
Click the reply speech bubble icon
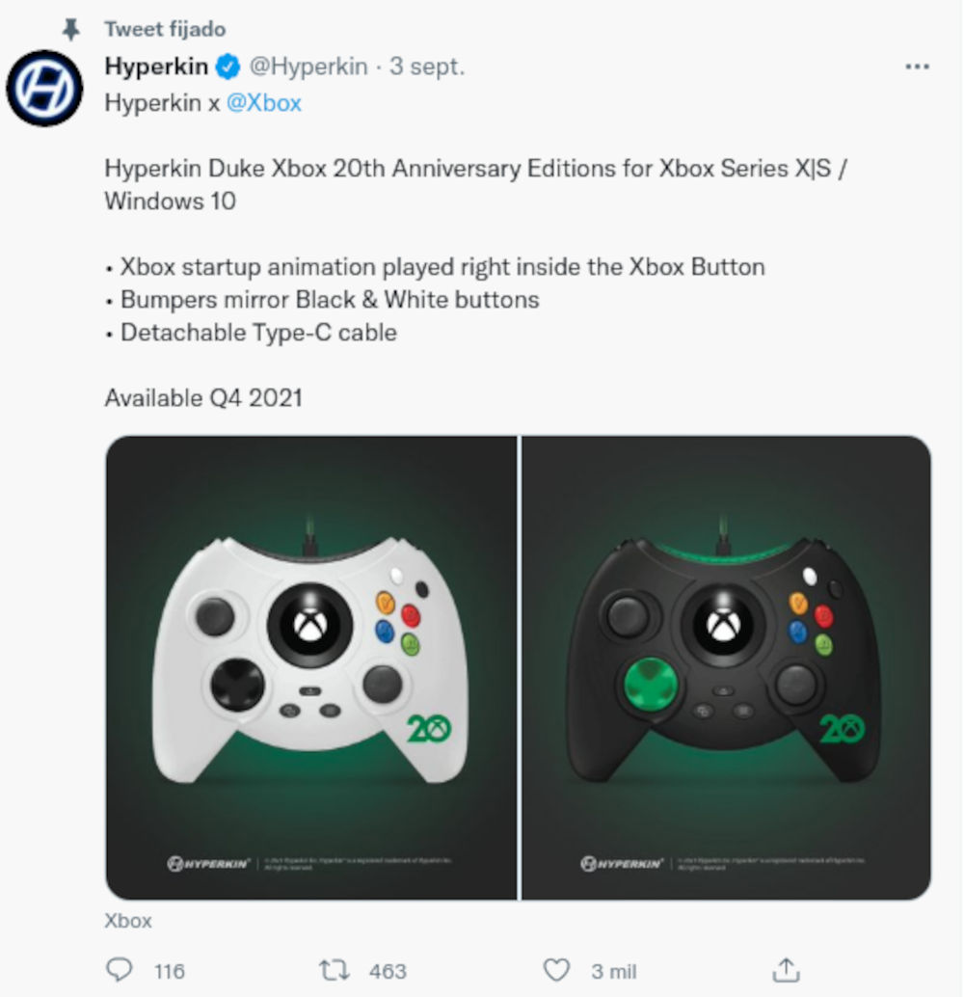pos(118,969)
